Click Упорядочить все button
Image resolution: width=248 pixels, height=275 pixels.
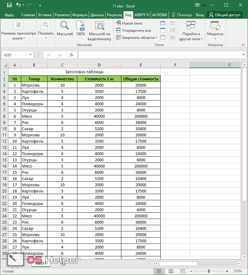134,30
